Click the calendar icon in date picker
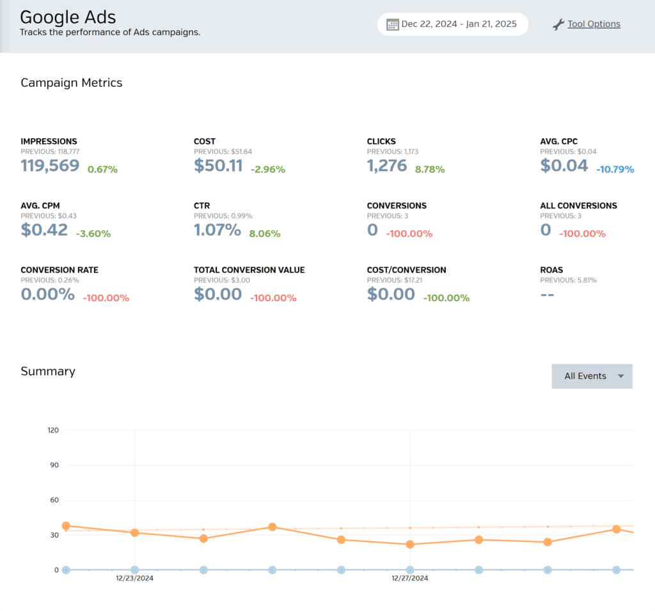This screenshot has height=611, width=655. [x=393, y=24]
